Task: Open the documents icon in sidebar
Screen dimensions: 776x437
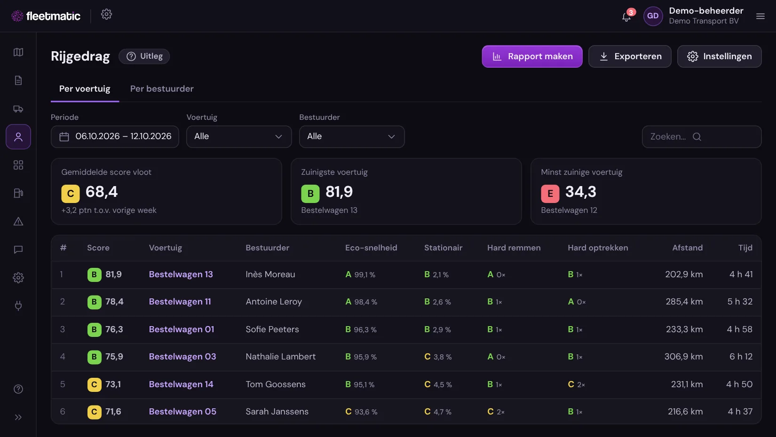Action: click(18, 80)
